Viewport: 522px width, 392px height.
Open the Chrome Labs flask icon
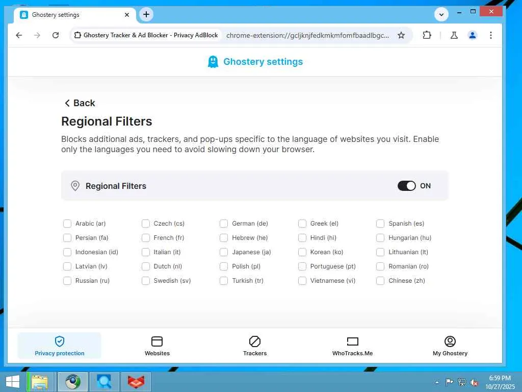(454, 35)
